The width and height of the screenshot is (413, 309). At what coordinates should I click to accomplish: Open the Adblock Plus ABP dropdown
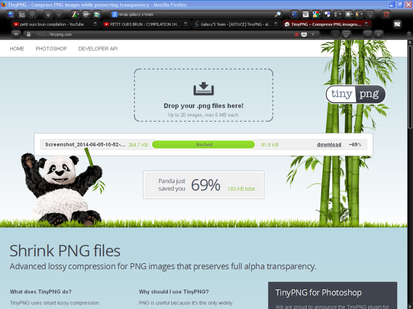(86, 14)
